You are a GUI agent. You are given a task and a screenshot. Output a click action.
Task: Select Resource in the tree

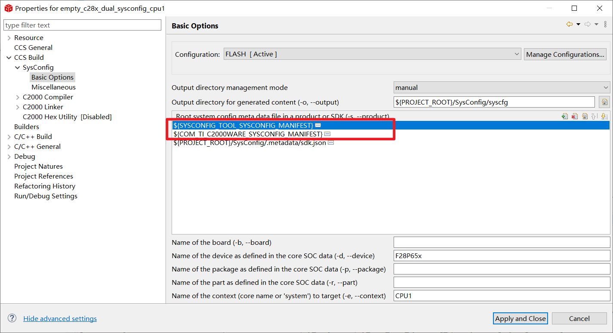pos(29,38)
